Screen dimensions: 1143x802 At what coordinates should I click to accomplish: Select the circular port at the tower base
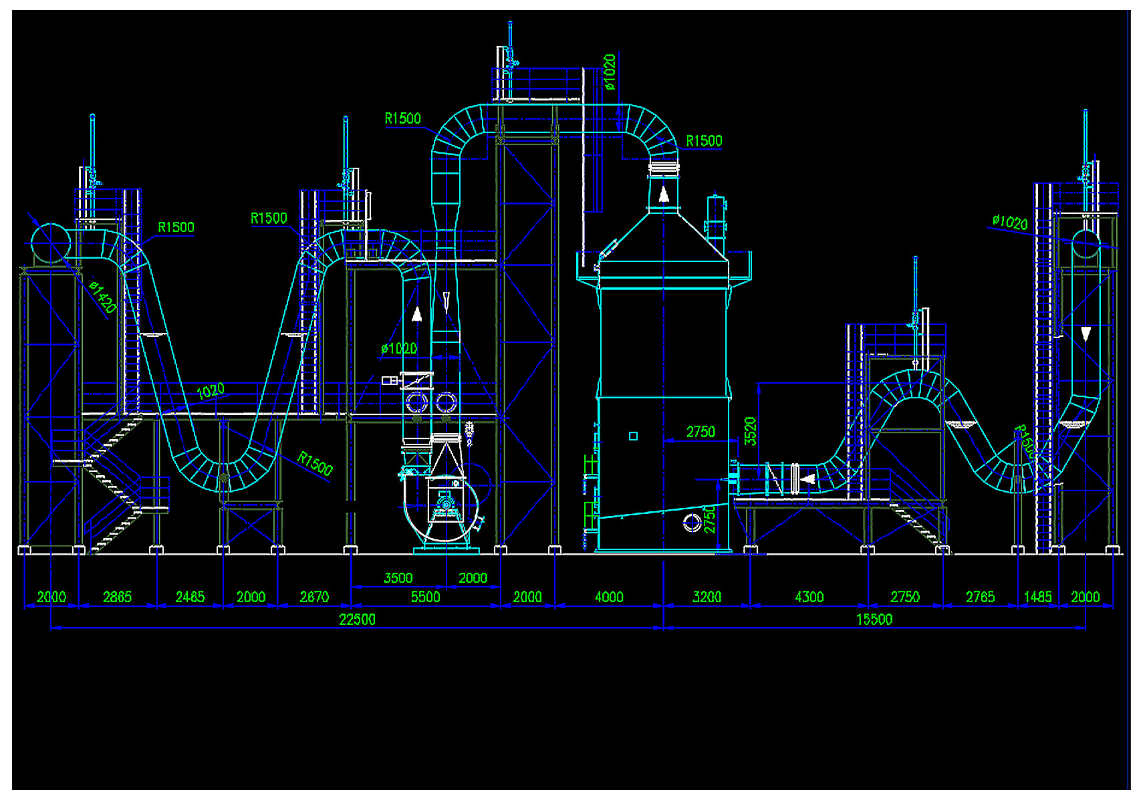[692, 522]
